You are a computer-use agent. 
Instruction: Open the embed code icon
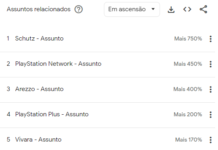pyautogui.click(x=187, y=9)
